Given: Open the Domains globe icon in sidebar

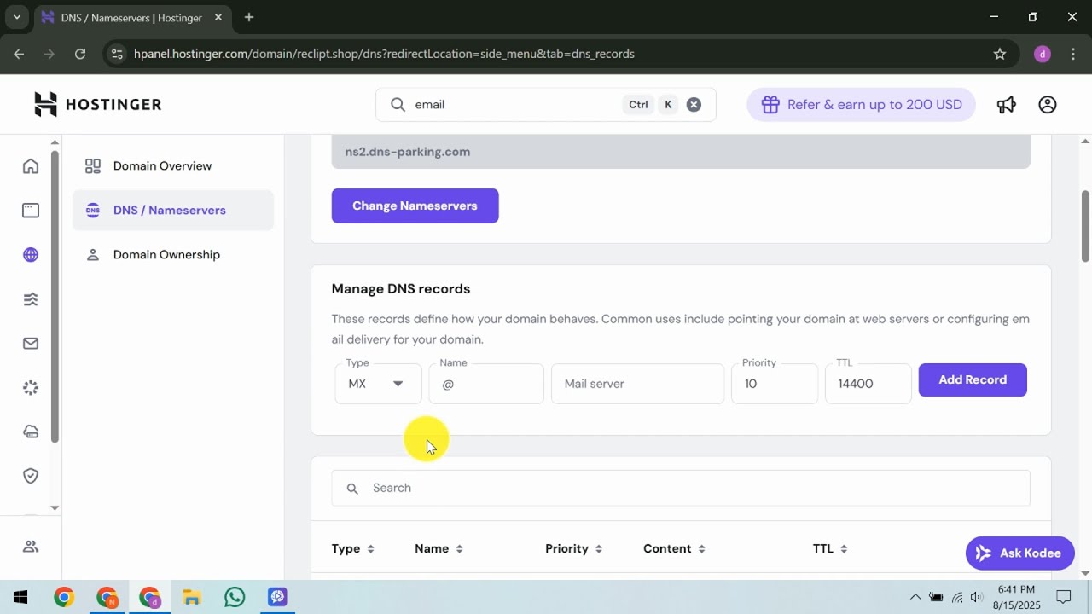Looking at the screenshot, I should point(31,255).
